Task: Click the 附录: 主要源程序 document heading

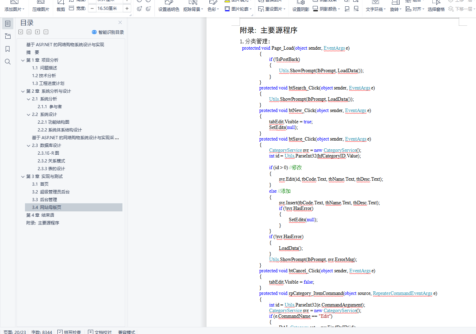Action: tap(268, 30)
